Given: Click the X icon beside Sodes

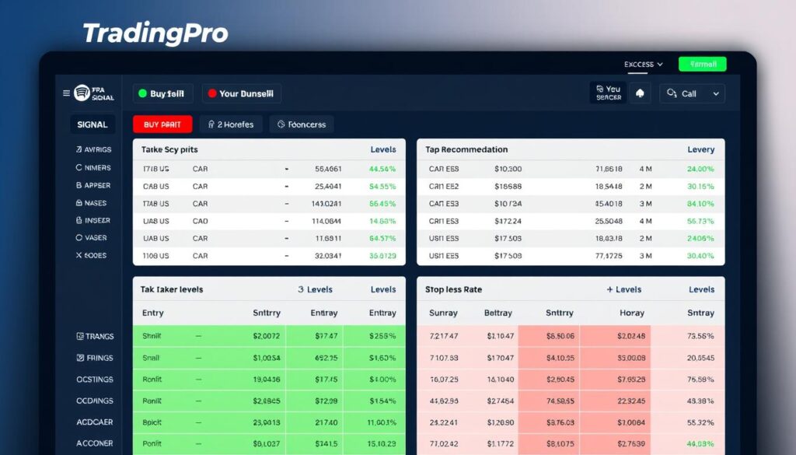Looking at the screenshot, I should point(79,255).
